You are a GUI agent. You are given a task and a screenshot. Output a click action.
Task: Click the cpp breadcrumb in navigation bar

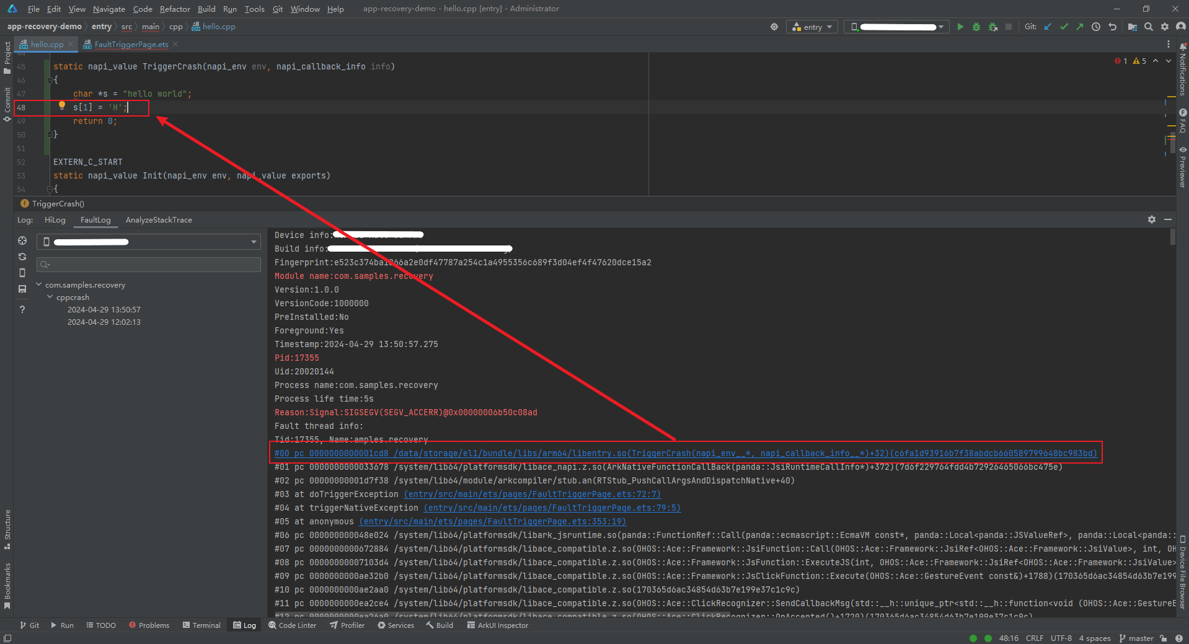pyautogui.click(x=175, y=27)
